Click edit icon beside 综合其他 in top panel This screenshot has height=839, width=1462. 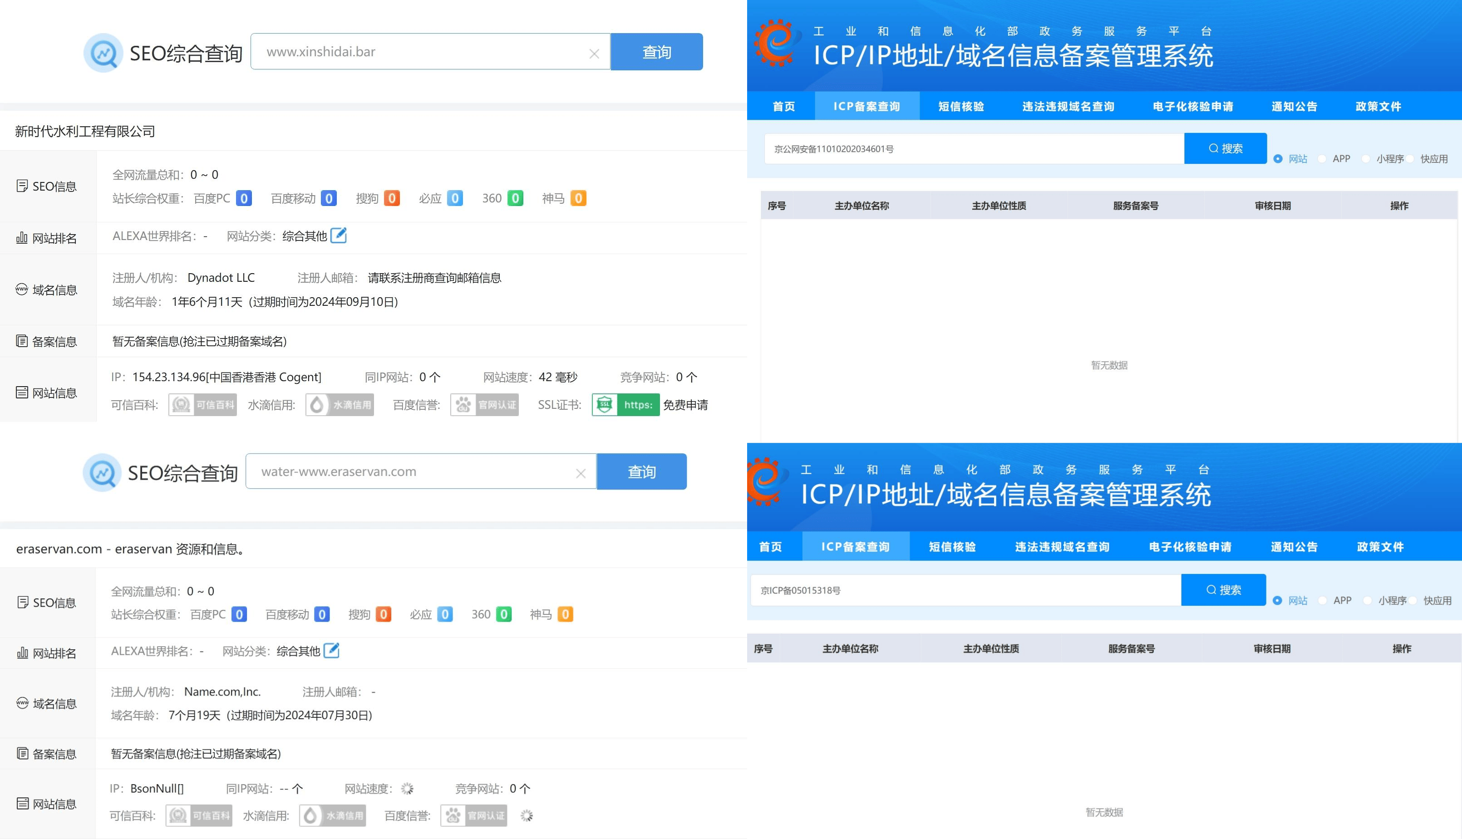[339, 235]
